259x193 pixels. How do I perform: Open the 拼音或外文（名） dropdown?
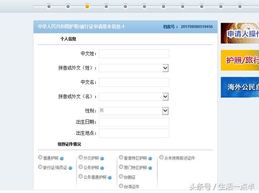[x=134, y=97]
